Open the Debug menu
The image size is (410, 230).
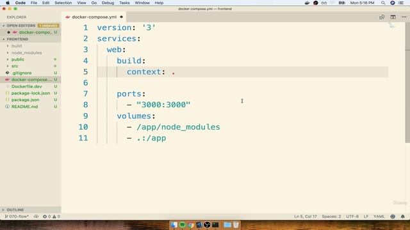pyautogui.click(x=108, y=3)
